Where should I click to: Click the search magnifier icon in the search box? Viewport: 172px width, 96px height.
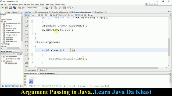pos(147,4)
